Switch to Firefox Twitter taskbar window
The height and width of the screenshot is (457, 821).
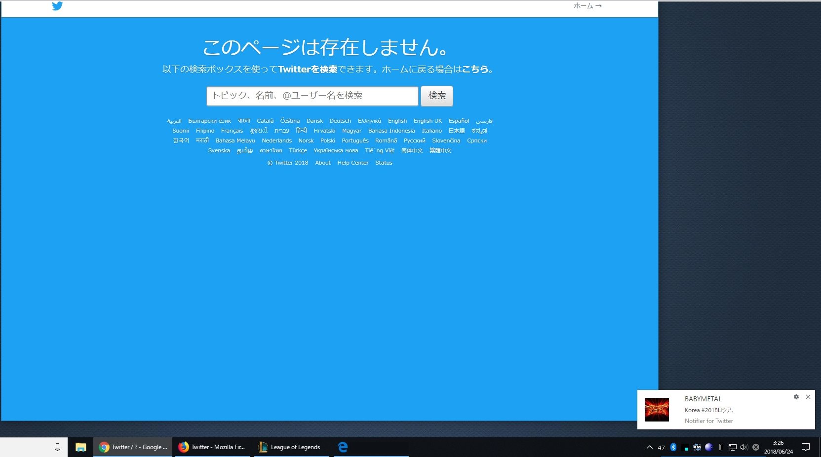212,447
